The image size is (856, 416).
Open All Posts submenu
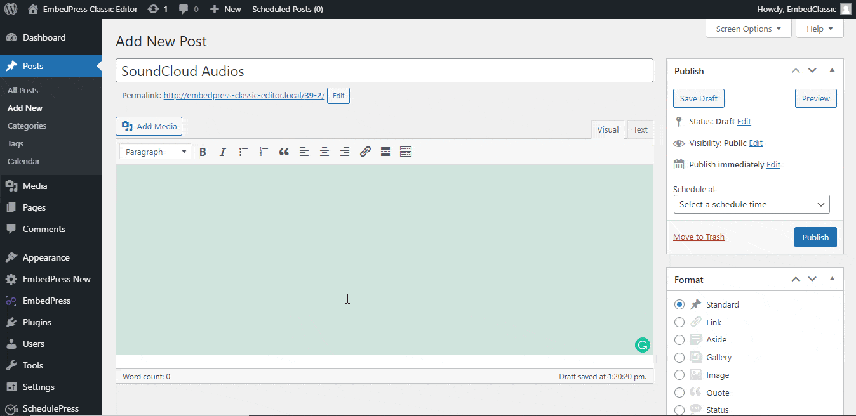[x=23, y=90]
